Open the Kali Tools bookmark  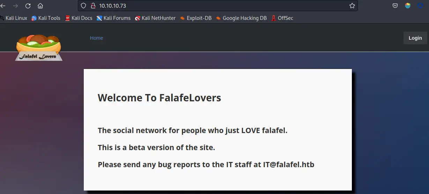click(x=46, y=18)
